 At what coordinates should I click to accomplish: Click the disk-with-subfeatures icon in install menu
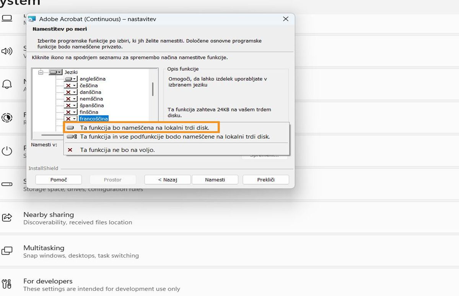[x=72, y=136]
